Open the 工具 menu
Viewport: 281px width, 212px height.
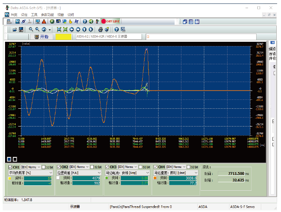[x=34, y=15]
